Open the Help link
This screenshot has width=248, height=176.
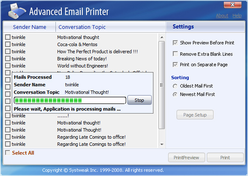click(237, 16)
